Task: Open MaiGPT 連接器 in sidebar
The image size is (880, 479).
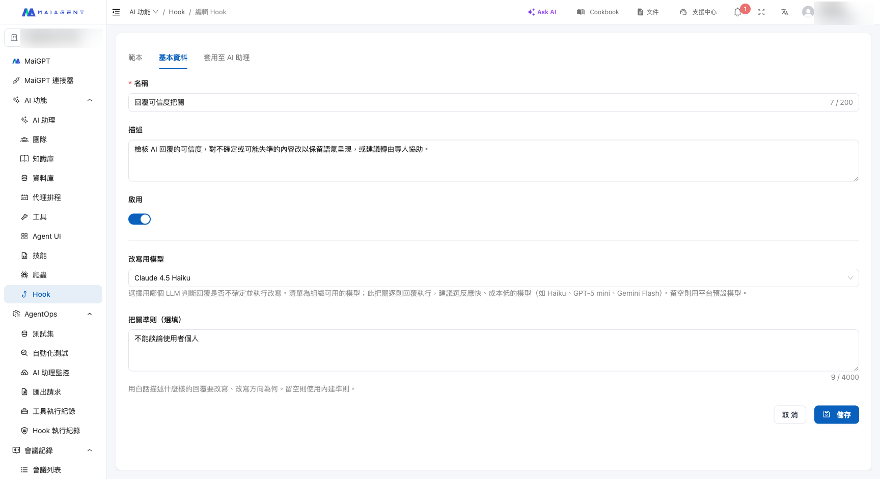Action: [53, 80]
